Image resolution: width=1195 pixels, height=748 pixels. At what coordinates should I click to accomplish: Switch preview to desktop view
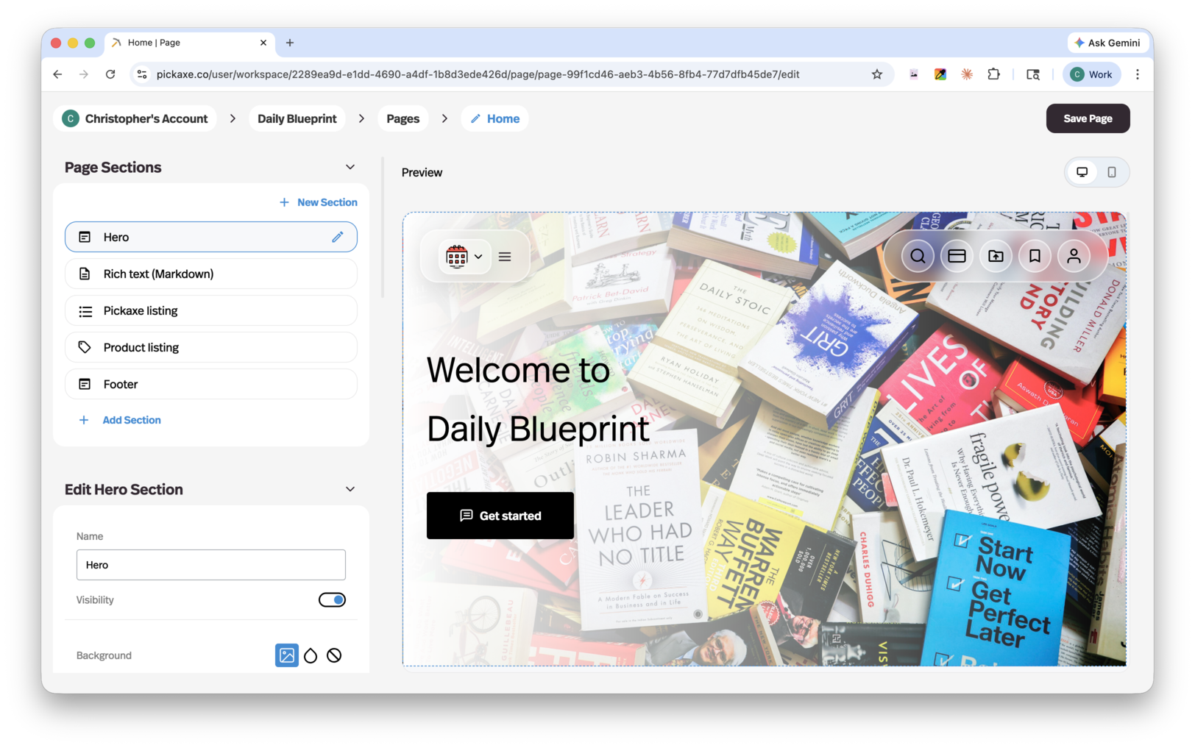pyautogui.click(x=1082, y=171)
